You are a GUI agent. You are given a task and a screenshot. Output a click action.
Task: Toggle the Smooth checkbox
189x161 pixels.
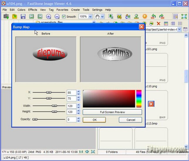click(x=64, y=17)
